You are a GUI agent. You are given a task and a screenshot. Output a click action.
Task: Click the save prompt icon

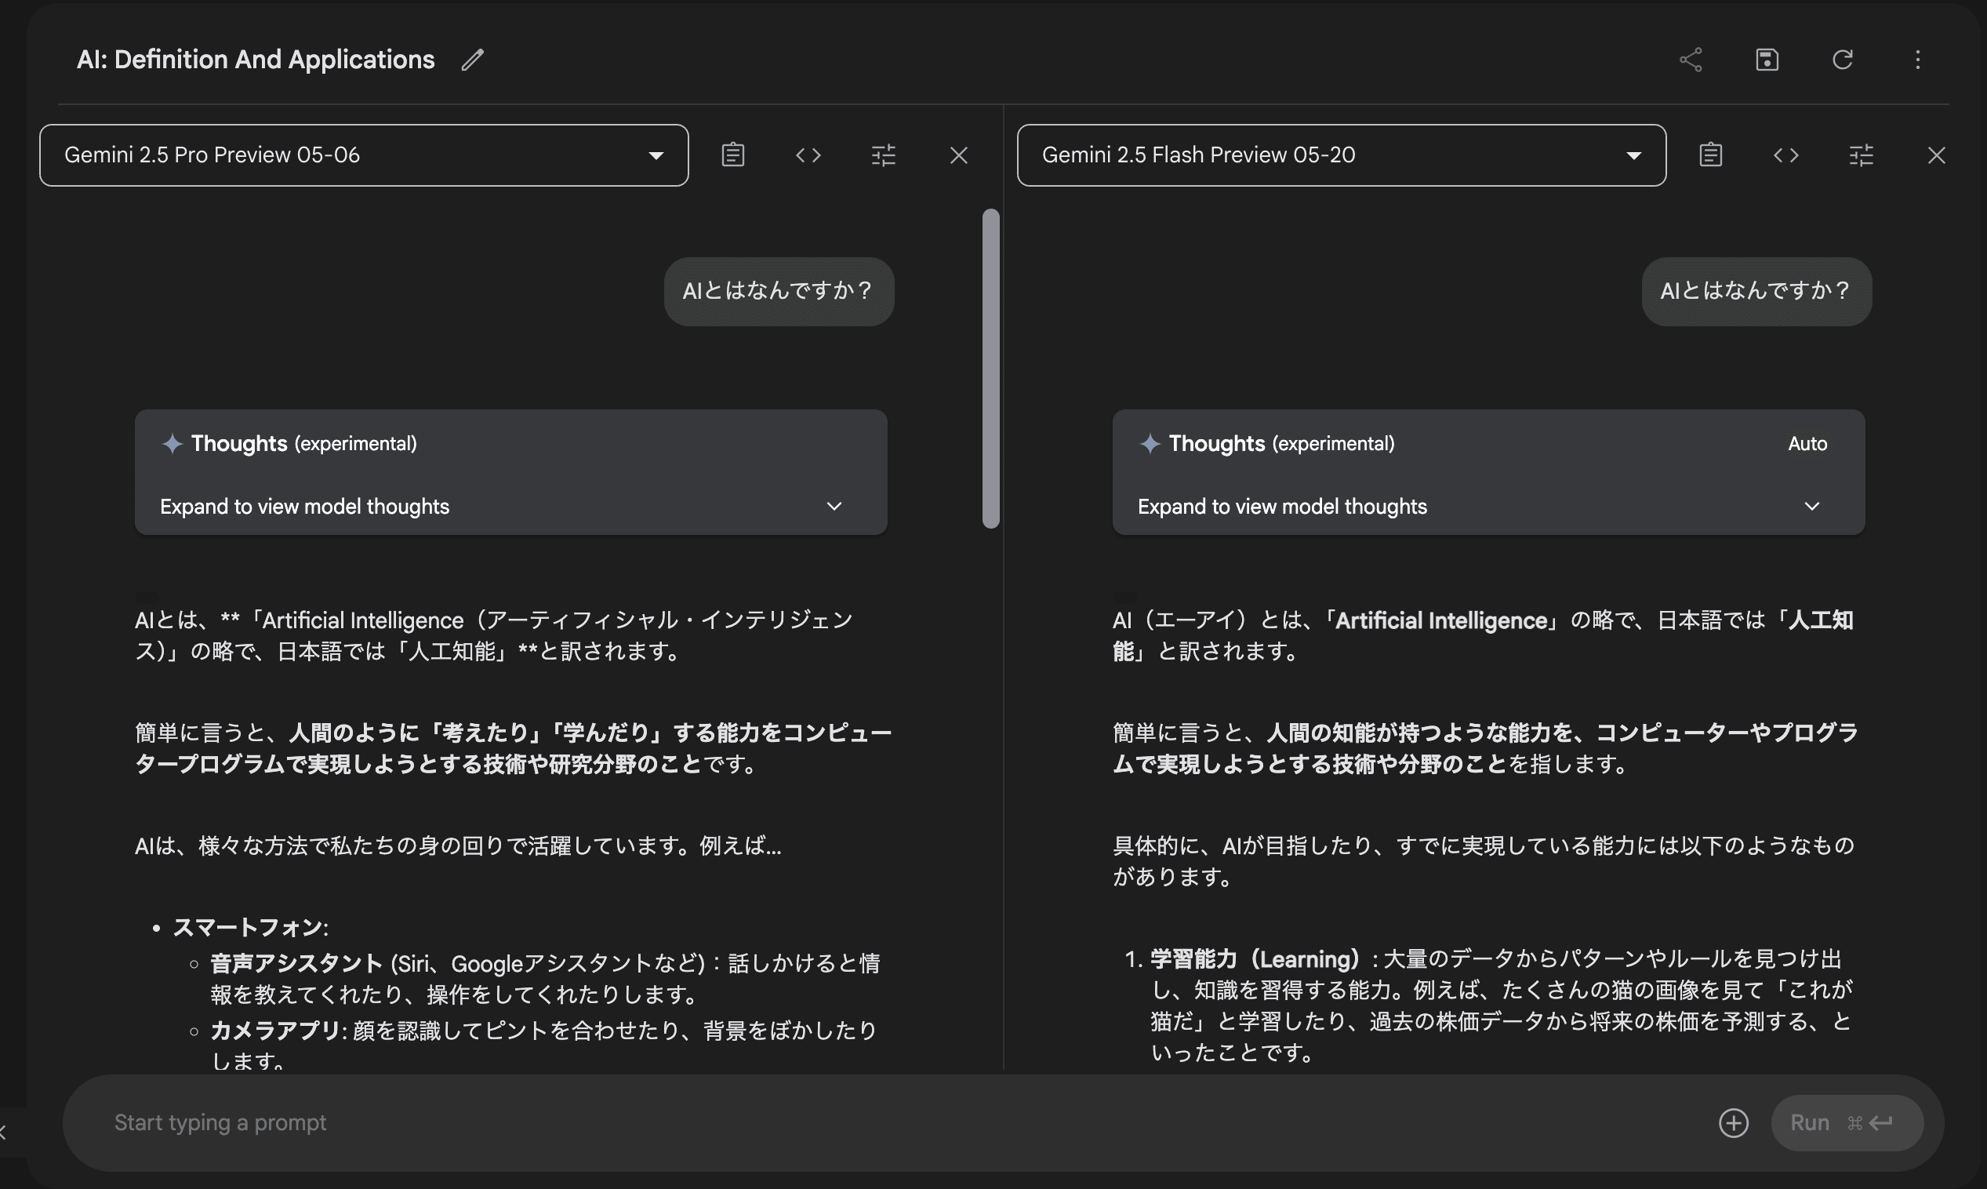[x=1767, y=60]
